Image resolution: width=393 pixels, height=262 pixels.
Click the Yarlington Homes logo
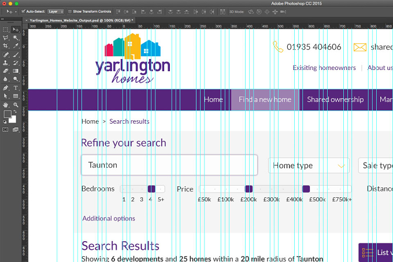click(132, 58)
